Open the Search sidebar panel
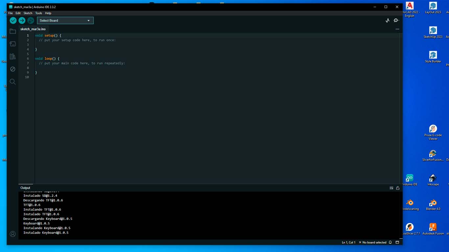The width and height of the screenshot is (449, 252). coord(12,81)
